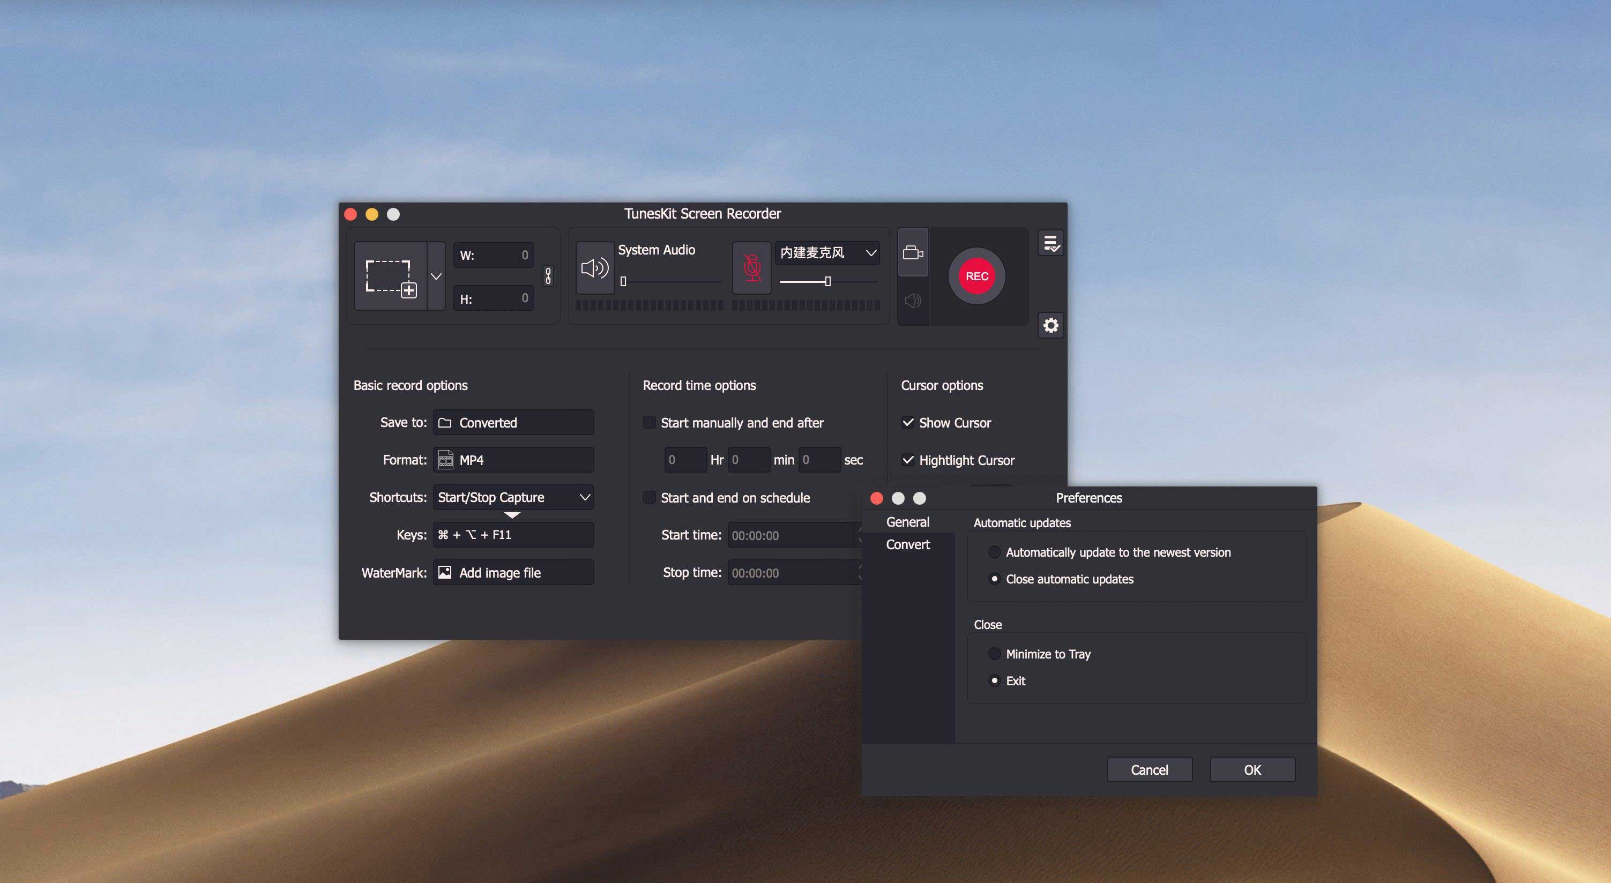Image resolution: width=1611 pixels, height=883 pixels.
Task: Click the Add image file watermark field
Action: pyautogui.click(x=513, y=572)
